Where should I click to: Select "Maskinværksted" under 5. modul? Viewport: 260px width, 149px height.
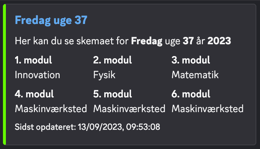tap(129, 109)
